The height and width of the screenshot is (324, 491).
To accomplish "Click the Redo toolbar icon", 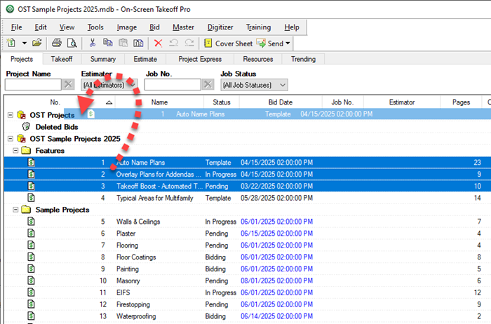I will click(189, 43).
